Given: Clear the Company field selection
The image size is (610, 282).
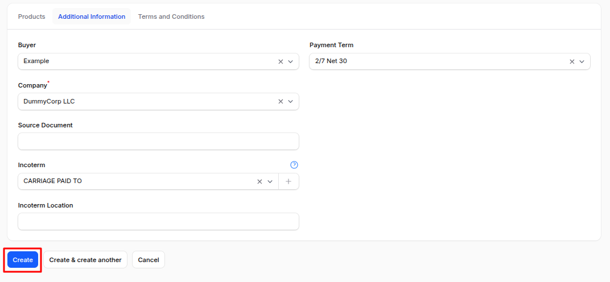Looking at the screenshot, I should point(281,102).
